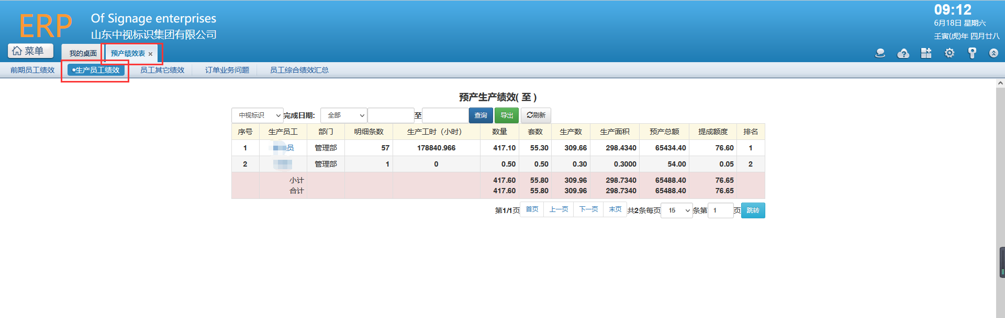Click the key password icon
Viewport: 1005px width, 318px height.
coord(972,53)
